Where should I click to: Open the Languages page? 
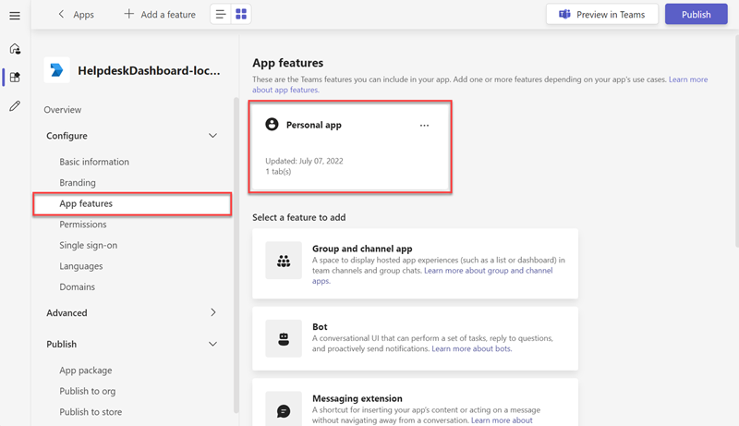[x=81, y=266]
